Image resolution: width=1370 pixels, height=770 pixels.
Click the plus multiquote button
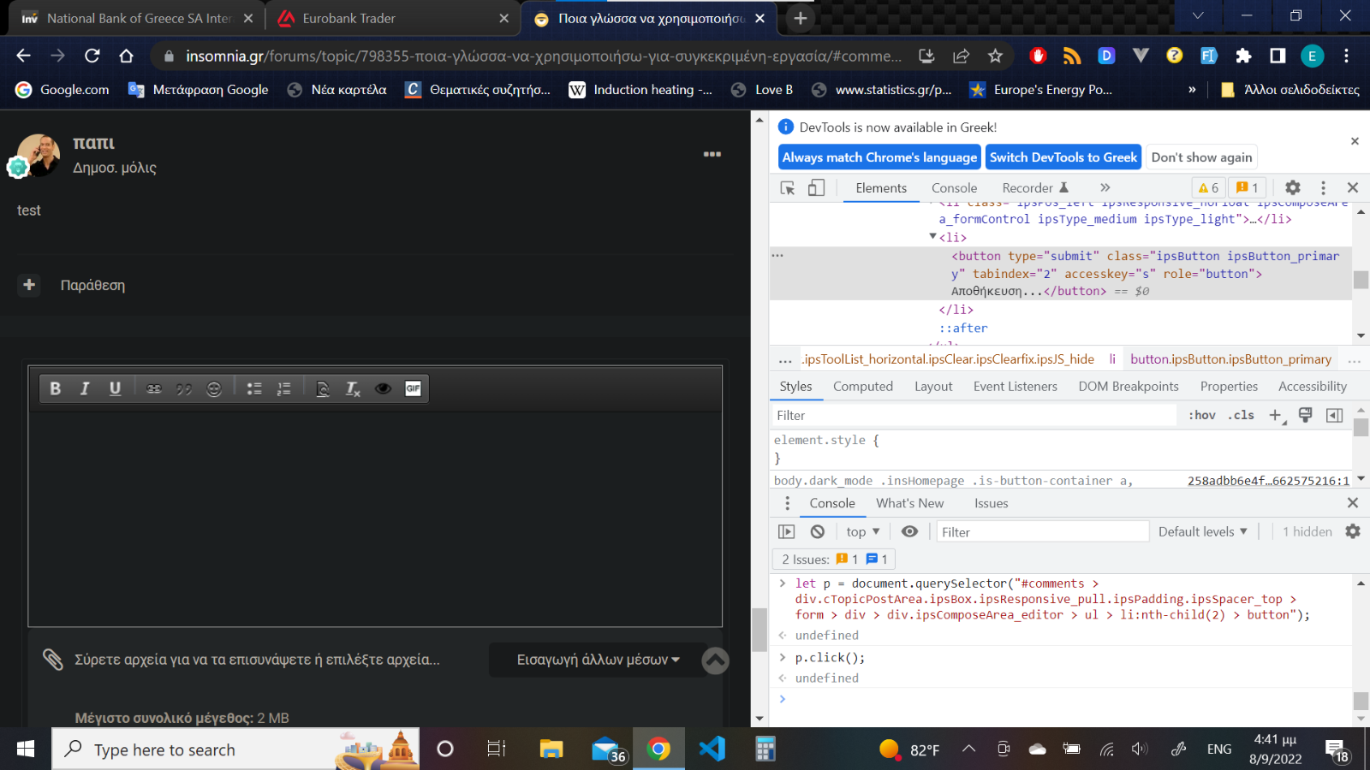29,285
